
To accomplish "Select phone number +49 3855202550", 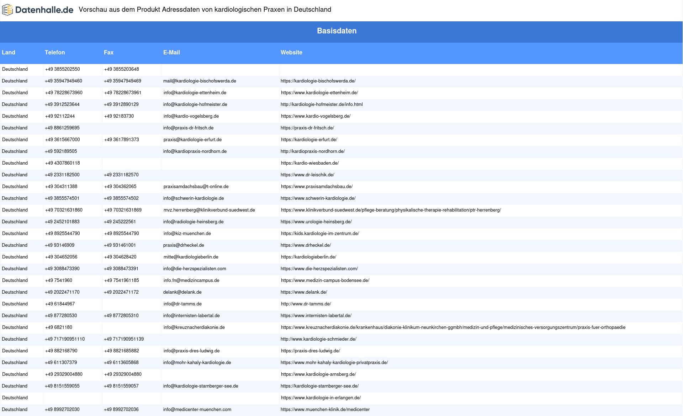I will (63, 69).
